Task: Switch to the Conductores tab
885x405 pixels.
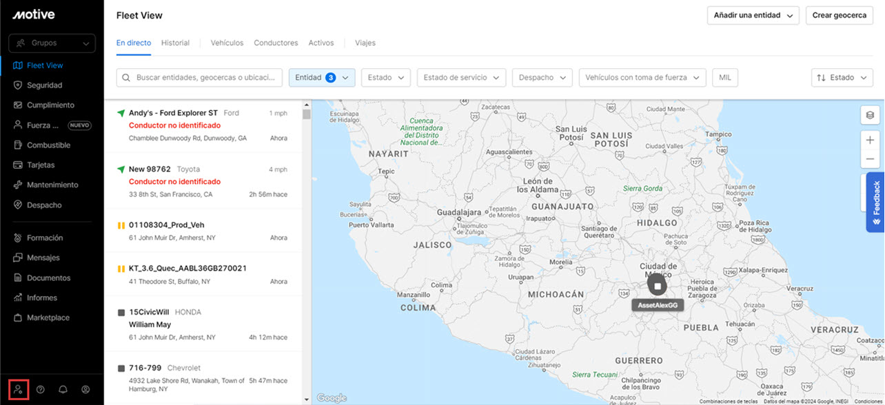Action: tap(276, 43)
